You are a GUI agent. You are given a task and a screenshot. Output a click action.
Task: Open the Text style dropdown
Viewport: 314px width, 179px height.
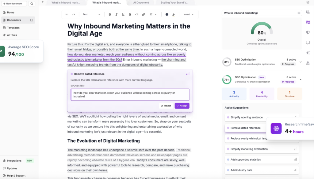click(x=91, y=14)
